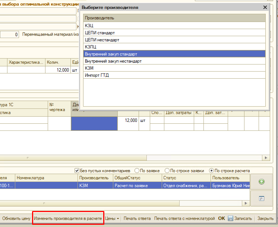Click the highlighted blue cell in calculation table
This screenshot has width=278, height=227.
94,123
